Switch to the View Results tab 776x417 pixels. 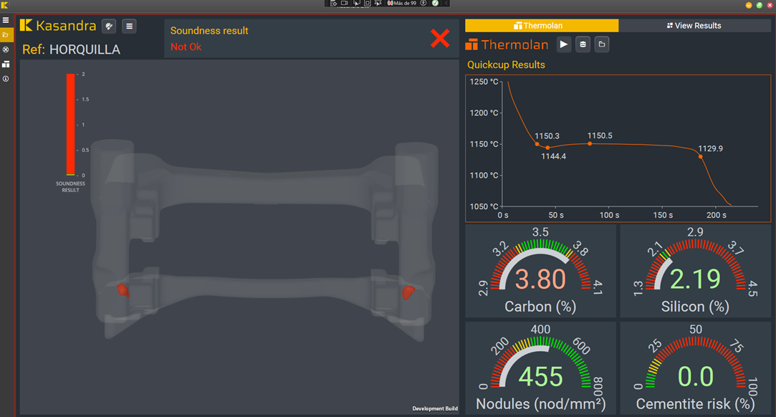(694, 26)
